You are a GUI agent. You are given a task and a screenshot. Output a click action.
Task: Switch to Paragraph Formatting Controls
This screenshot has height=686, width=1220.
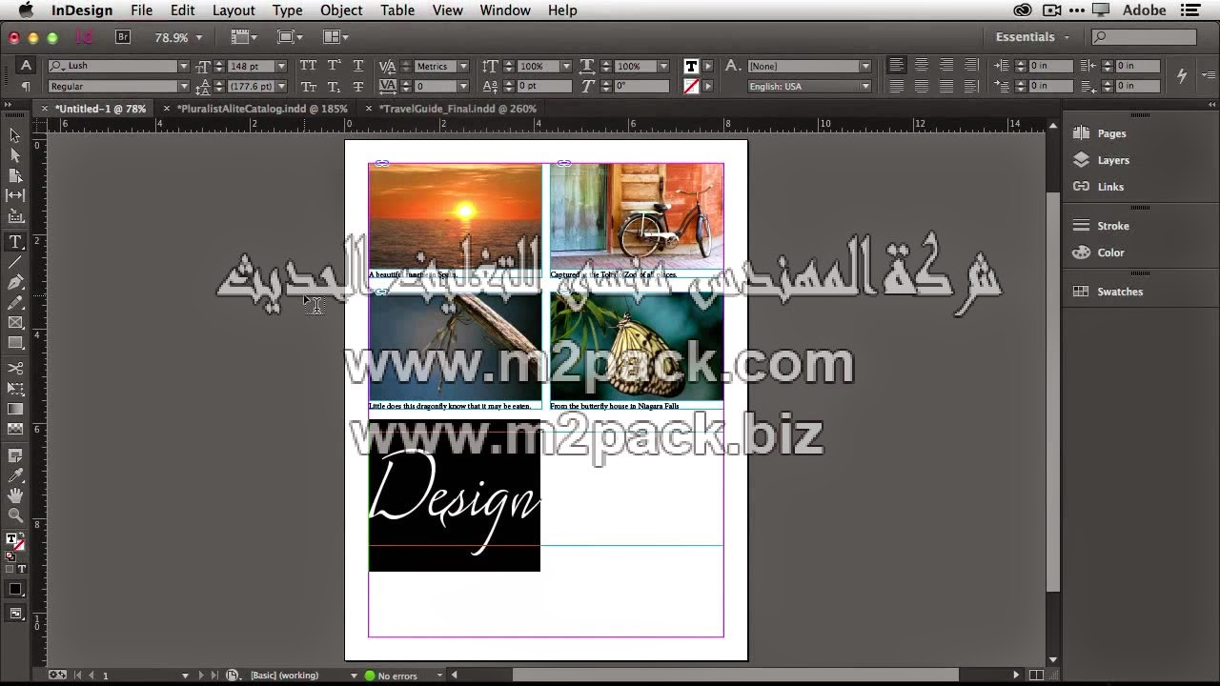pos(27,86)
